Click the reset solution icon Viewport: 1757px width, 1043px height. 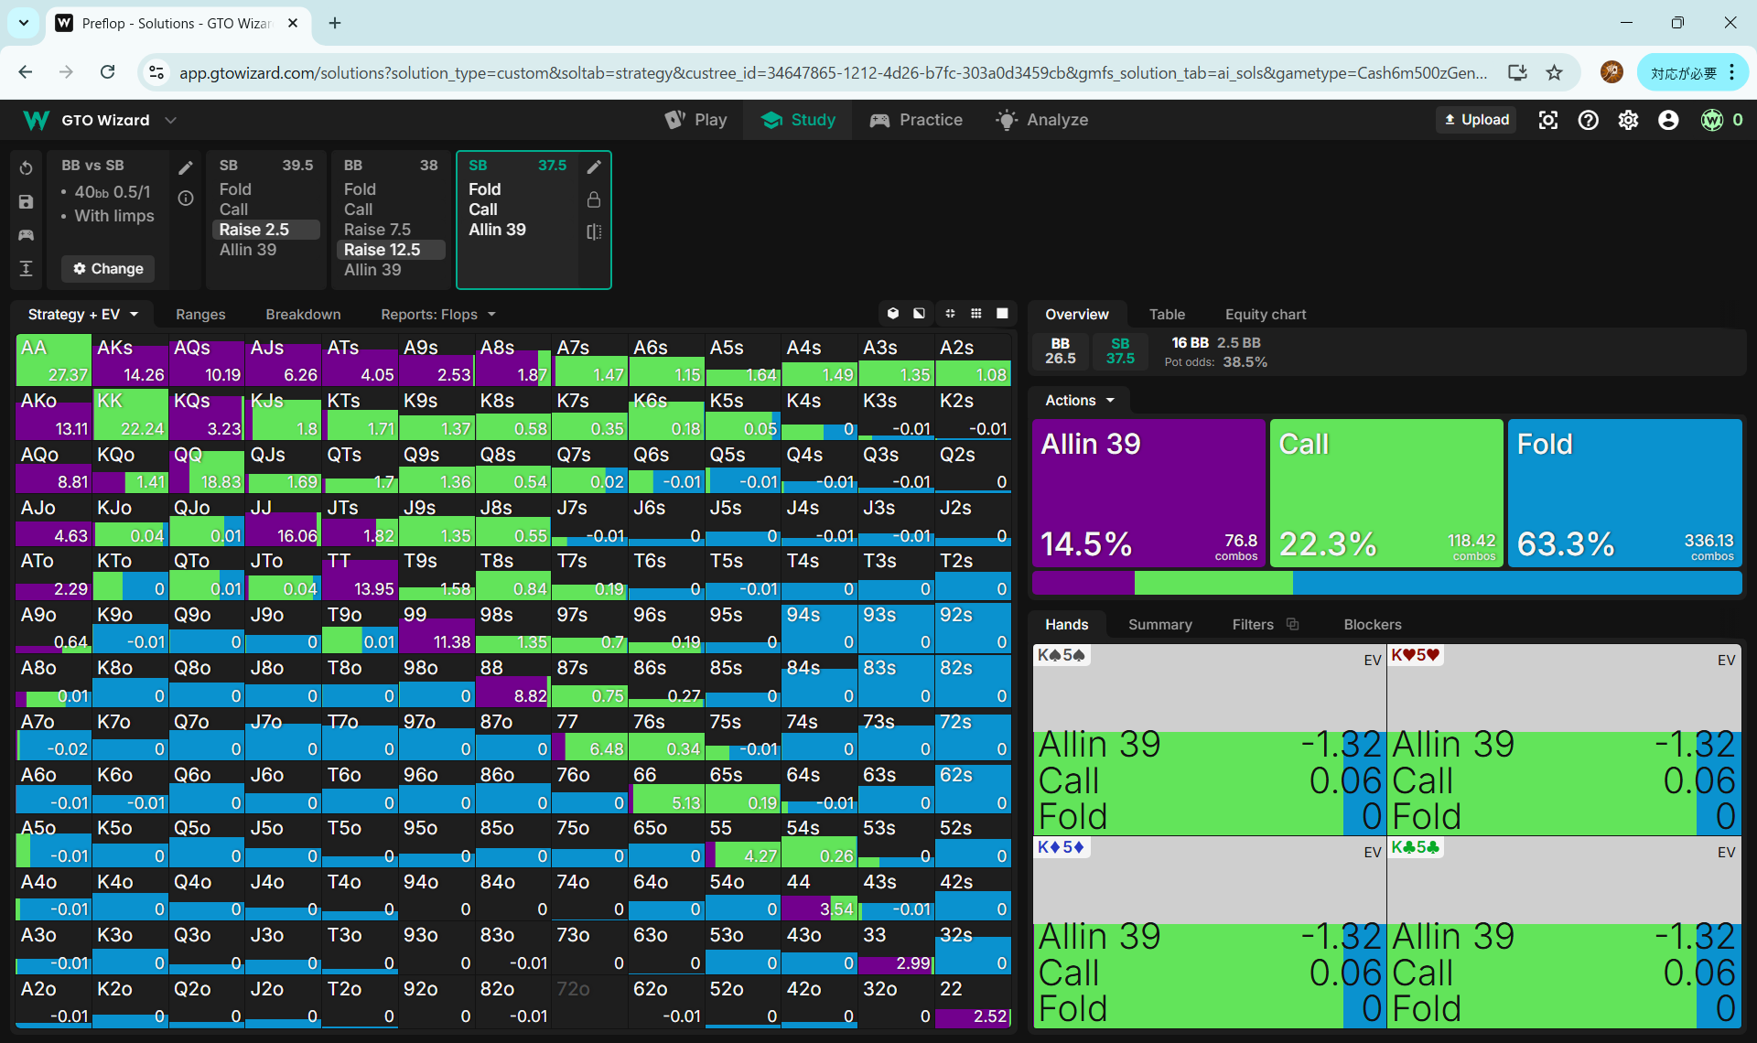[26, 167]
